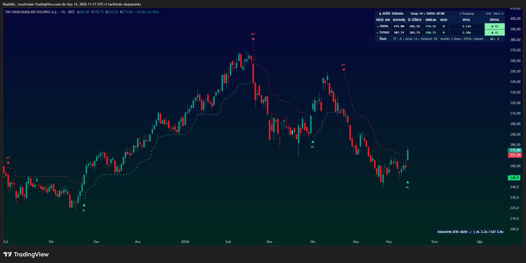Click the 410,00 price axis label

click(x=515, y=8)
